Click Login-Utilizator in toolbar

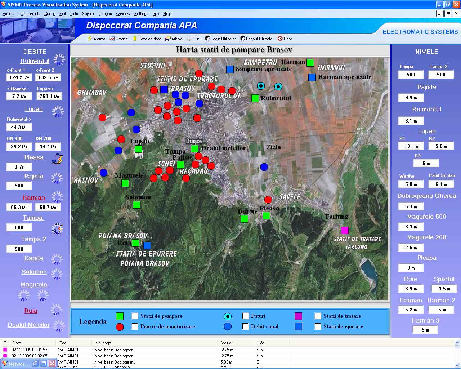pos(220,39)
